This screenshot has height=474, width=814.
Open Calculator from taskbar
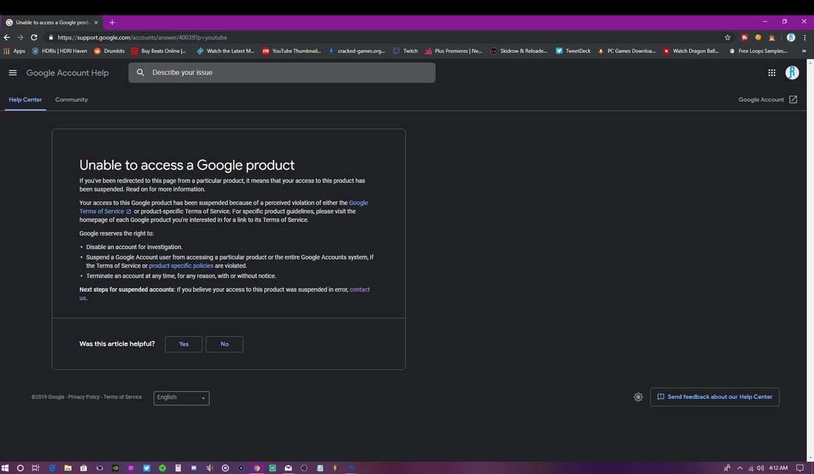coord(178,468)
